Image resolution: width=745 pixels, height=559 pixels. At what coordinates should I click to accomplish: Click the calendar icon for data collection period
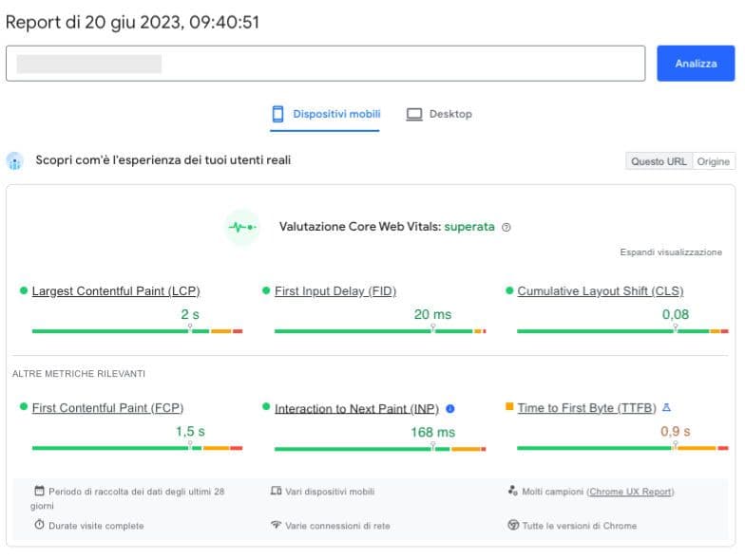[x=39, y=492]
